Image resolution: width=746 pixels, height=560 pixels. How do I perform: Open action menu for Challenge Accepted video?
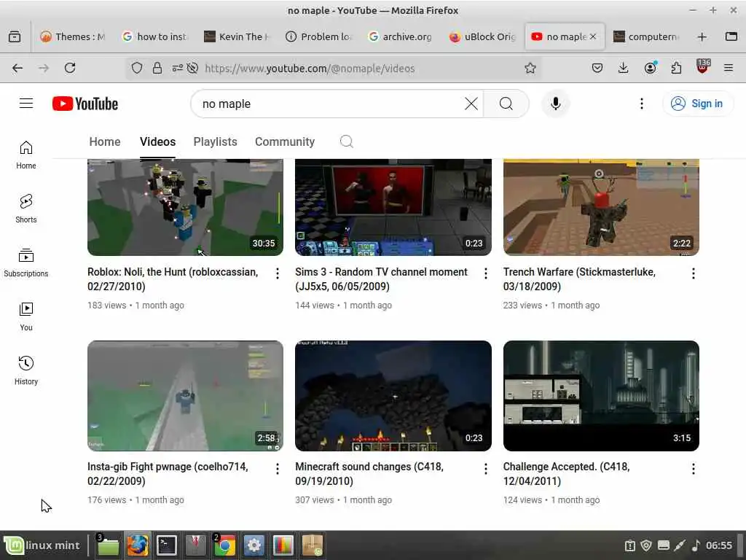[x=694, y=469]
